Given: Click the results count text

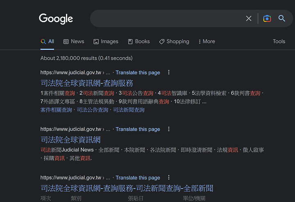Looking at the screenshot, I should 86,58.
